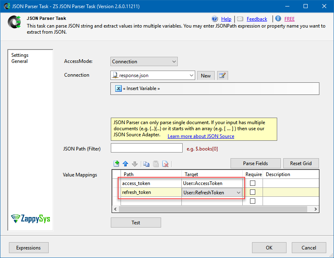Viewport: 334px width, 258px height.
Task: Click the JSON Path (Filter) input field
Action: coord(147,148)
